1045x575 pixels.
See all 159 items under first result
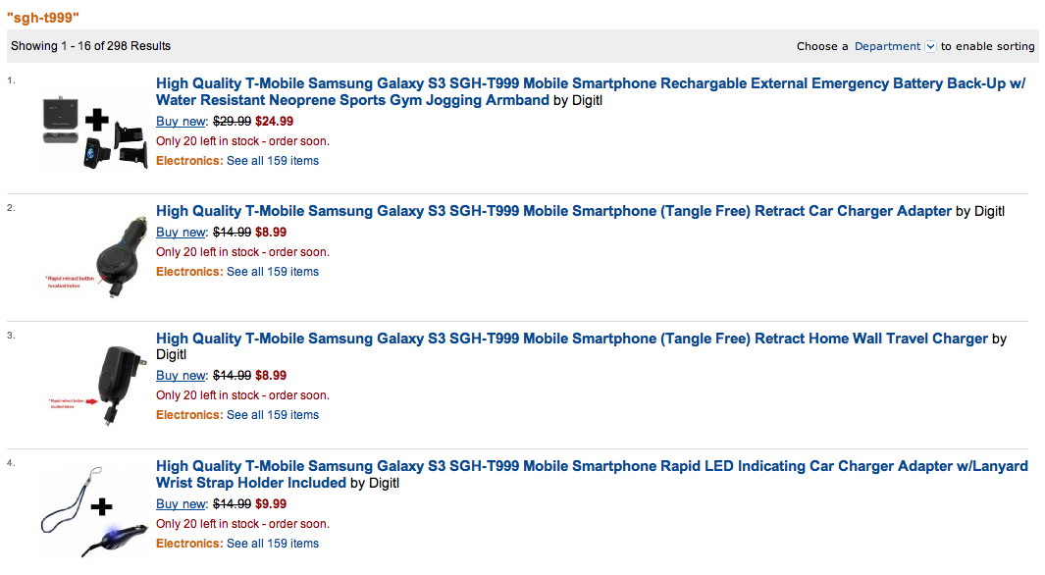point(272,161)
